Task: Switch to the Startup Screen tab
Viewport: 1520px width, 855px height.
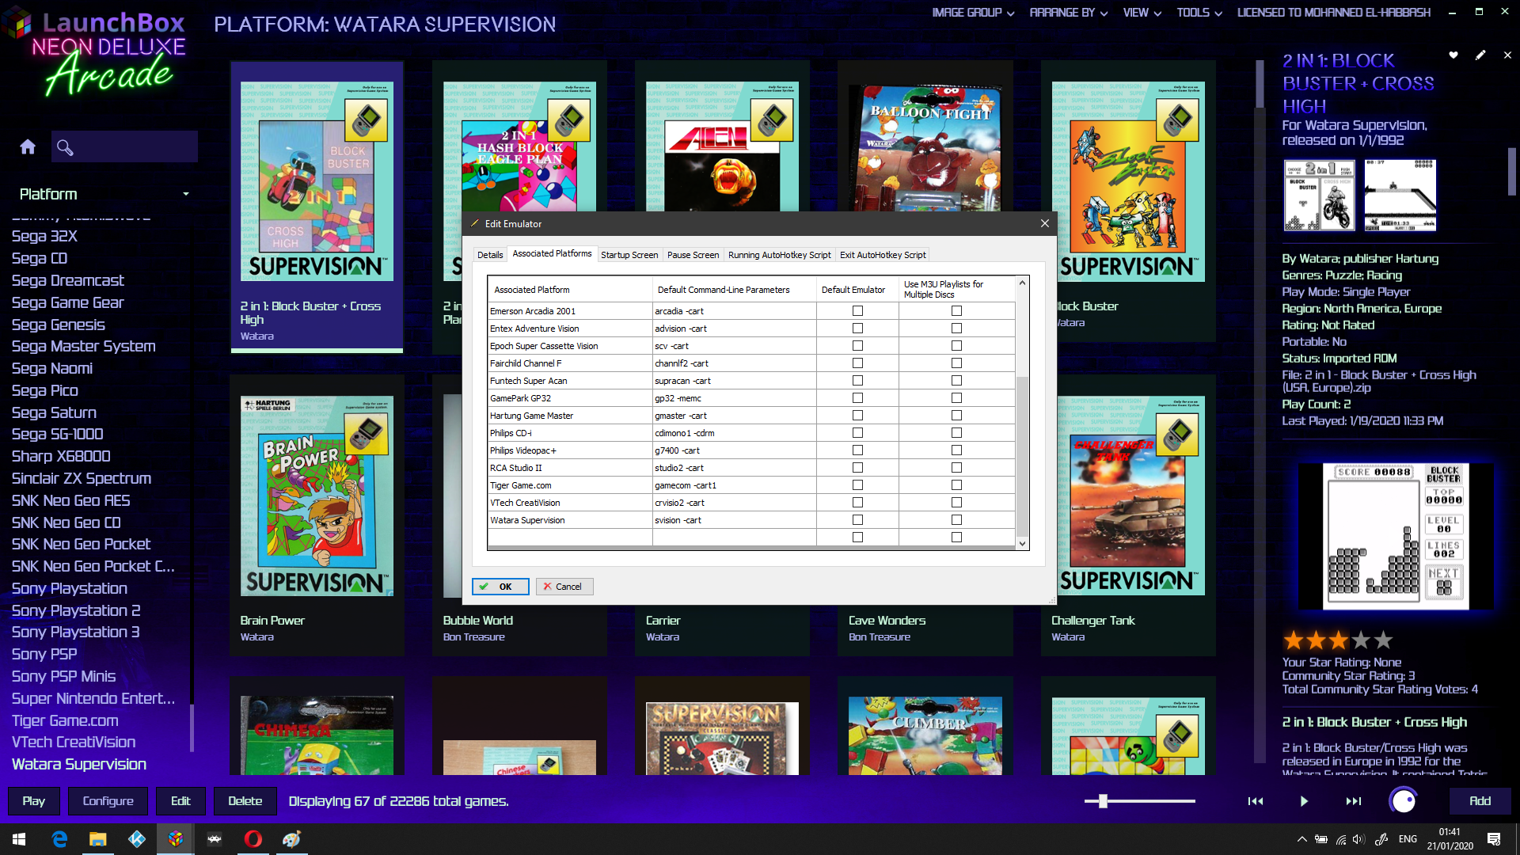Action: (x=629, y=255)
